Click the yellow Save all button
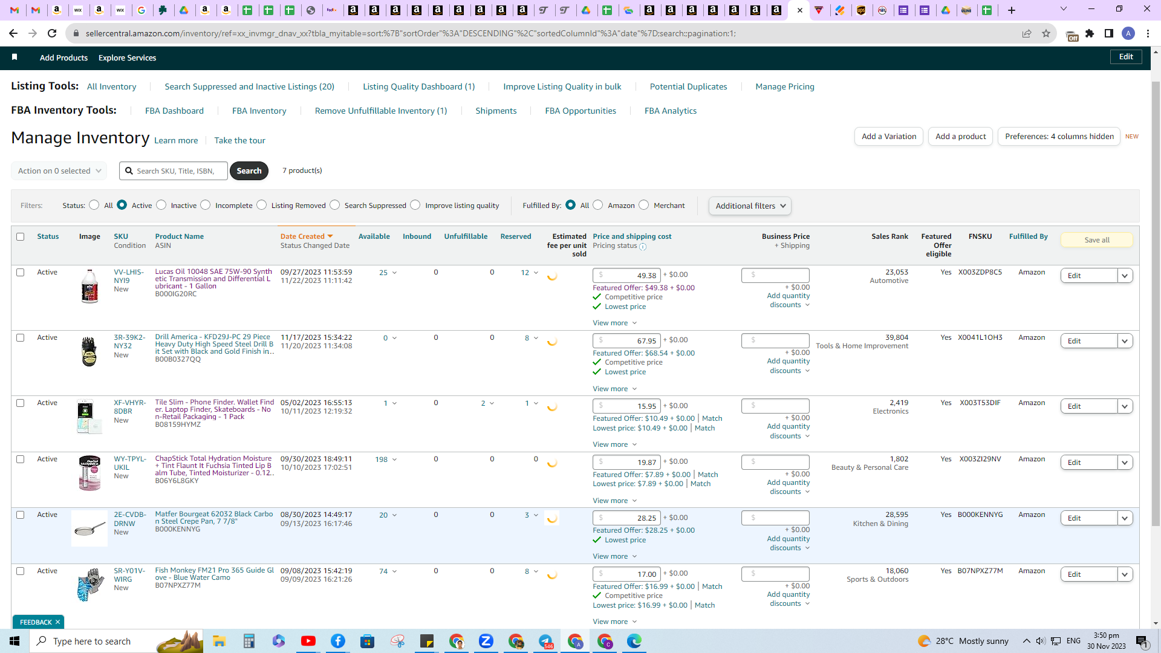This screenshot has height=653, width=1161. 1097,240
